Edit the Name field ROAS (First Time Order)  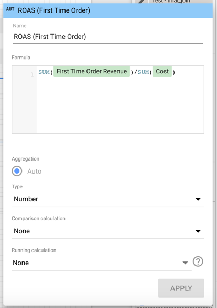click(107, 37)
